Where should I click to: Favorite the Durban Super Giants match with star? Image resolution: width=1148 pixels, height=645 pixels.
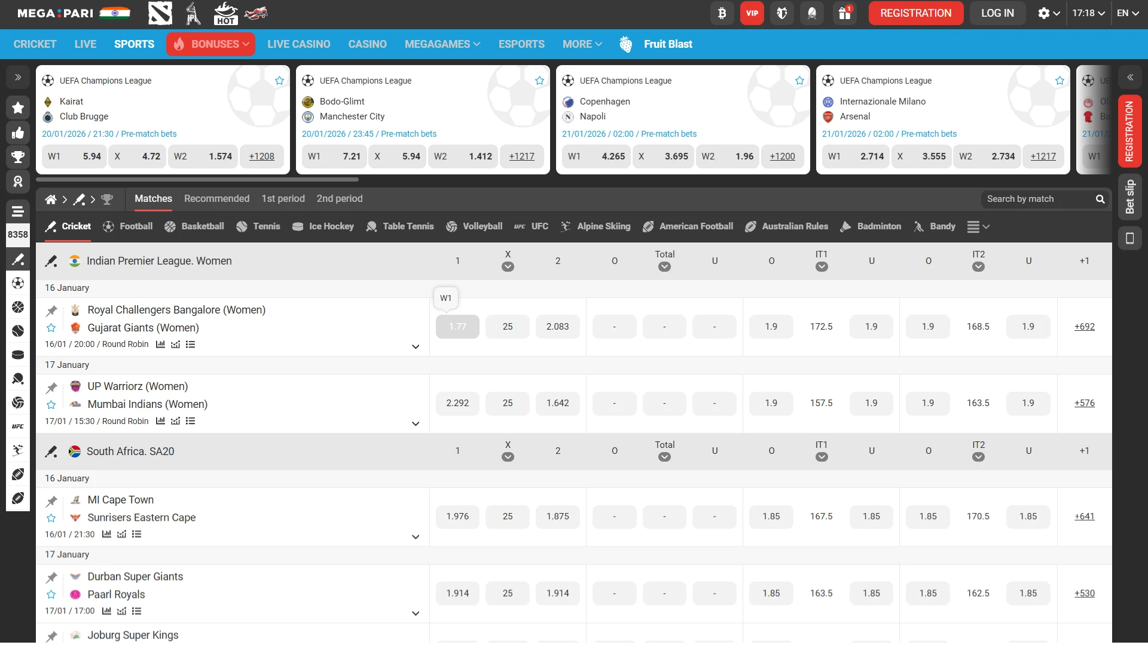point(51,594)
